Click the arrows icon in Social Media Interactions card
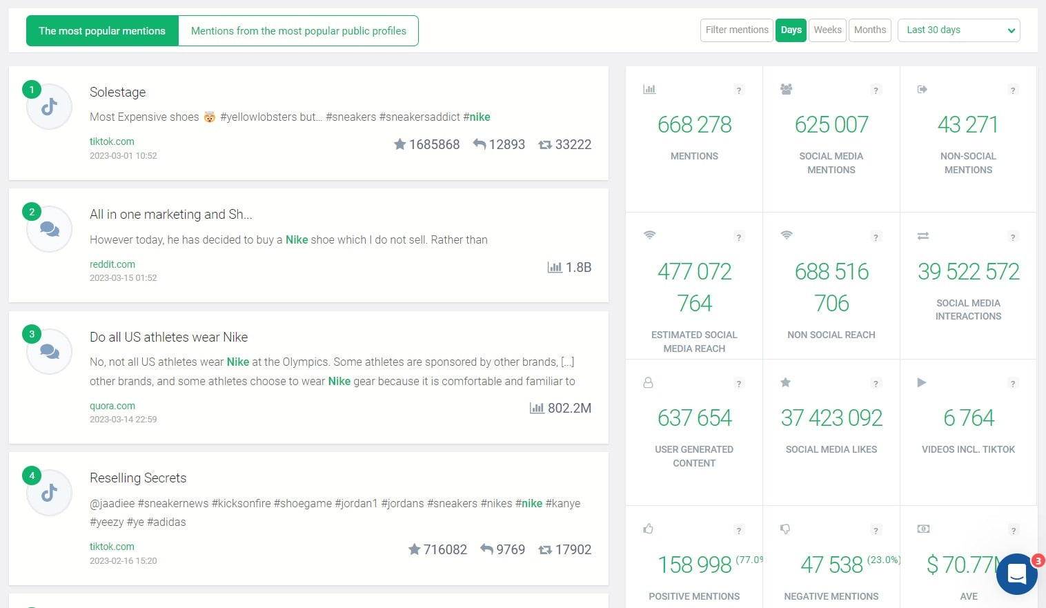This screenshot has height=608, width=1046. (x=923, y=236)
